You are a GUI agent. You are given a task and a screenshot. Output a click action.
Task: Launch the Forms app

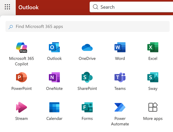tap(87, 107)
